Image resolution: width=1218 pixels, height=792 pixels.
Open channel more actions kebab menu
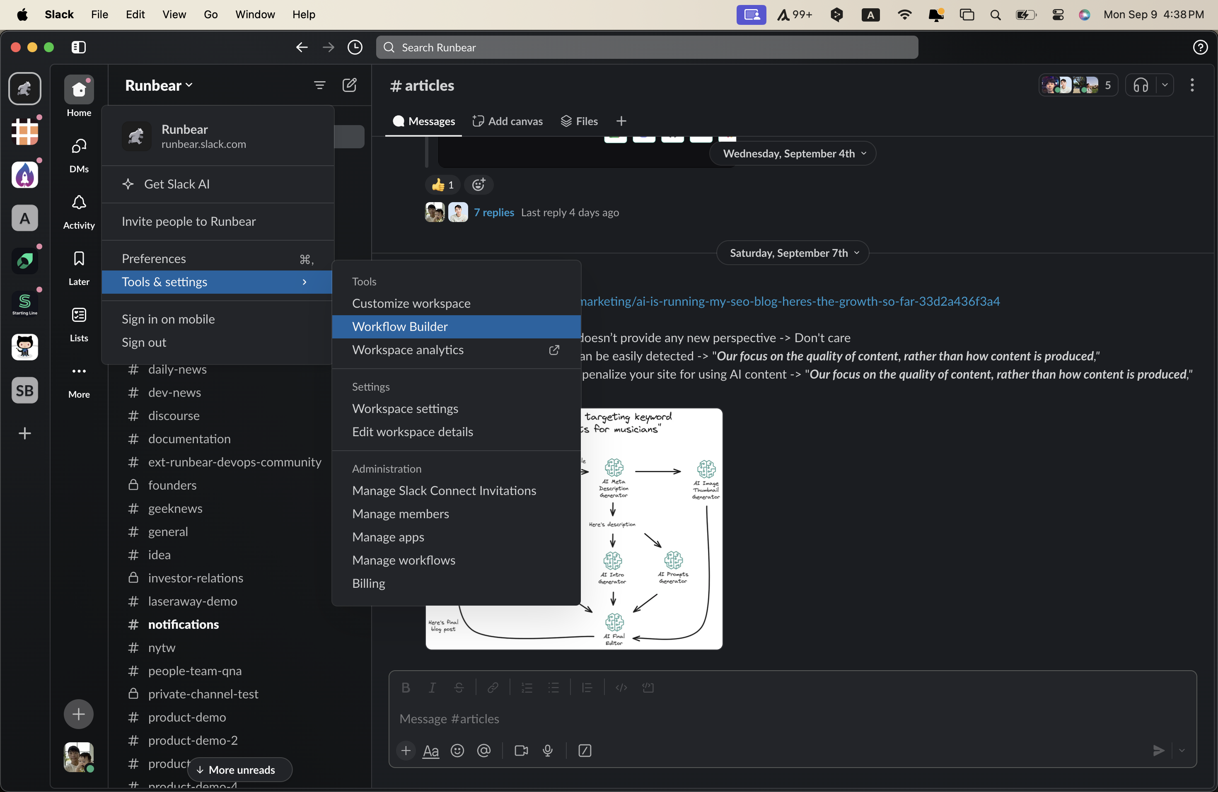(x=1192, y=85)
